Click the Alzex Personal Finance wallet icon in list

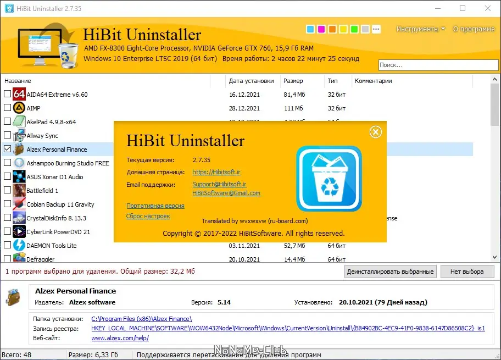(19, 149)
